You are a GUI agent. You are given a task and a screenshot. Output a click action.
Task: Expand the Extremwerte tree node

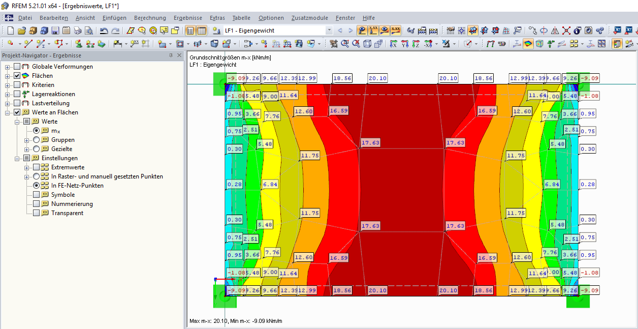(x=27, y=167)
